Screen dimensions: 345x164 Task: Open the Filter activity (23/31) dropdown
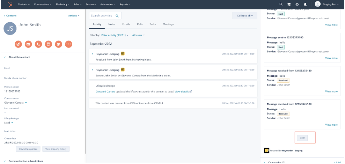[x=115, y=35]
